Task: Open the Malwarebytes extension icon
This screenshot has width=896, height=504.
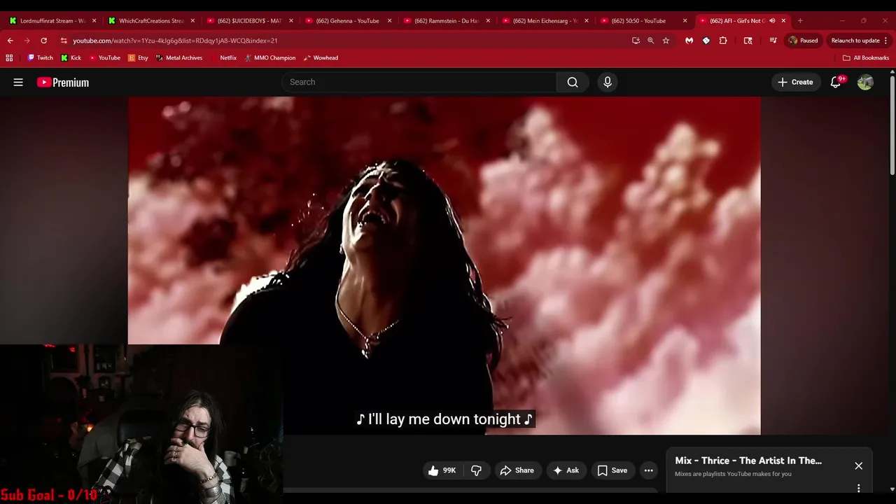Action: click(689, 41)
